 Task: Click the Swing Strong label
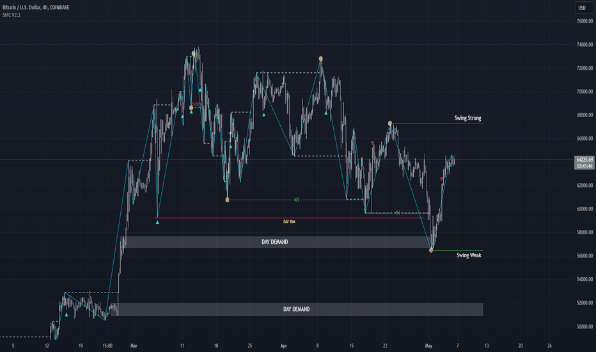[x=467, y=118]
